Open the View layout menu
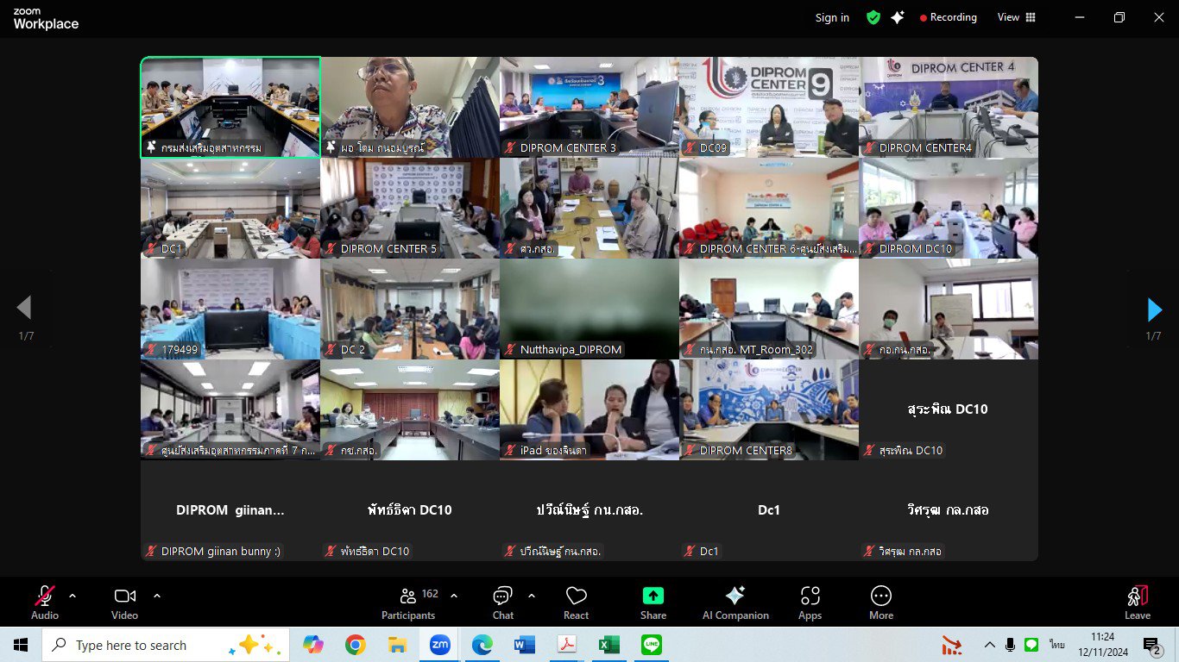 pyautogui.click(x=1017, y=17)
